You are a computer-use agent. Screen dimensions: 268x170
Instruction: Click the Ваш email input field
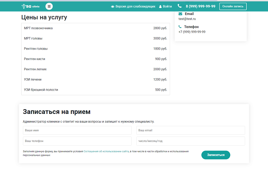[x=191, y=130]
